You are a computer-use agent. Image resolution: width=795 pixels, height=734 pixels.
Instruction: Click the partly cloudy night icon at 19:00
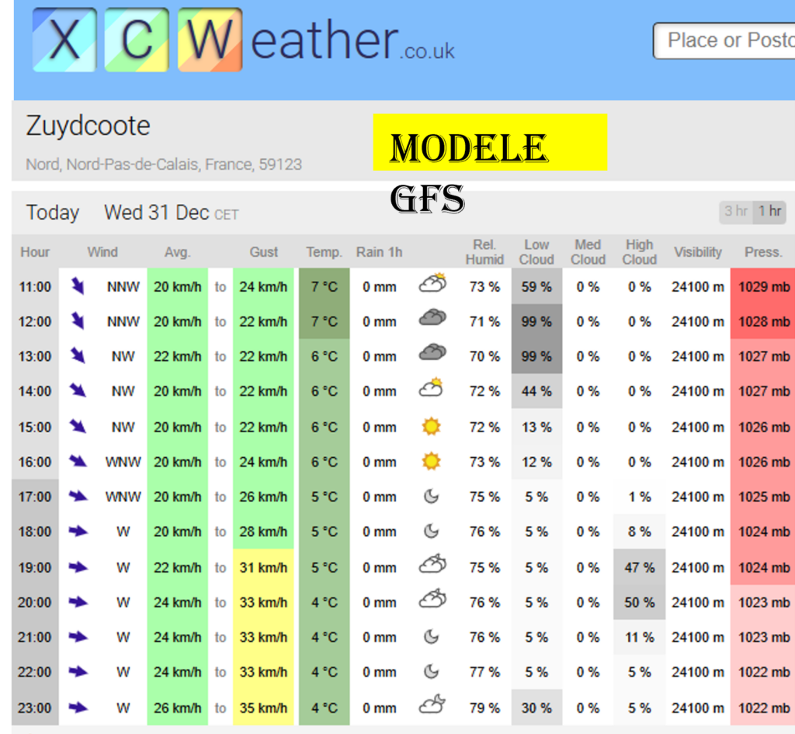point(432,565)
